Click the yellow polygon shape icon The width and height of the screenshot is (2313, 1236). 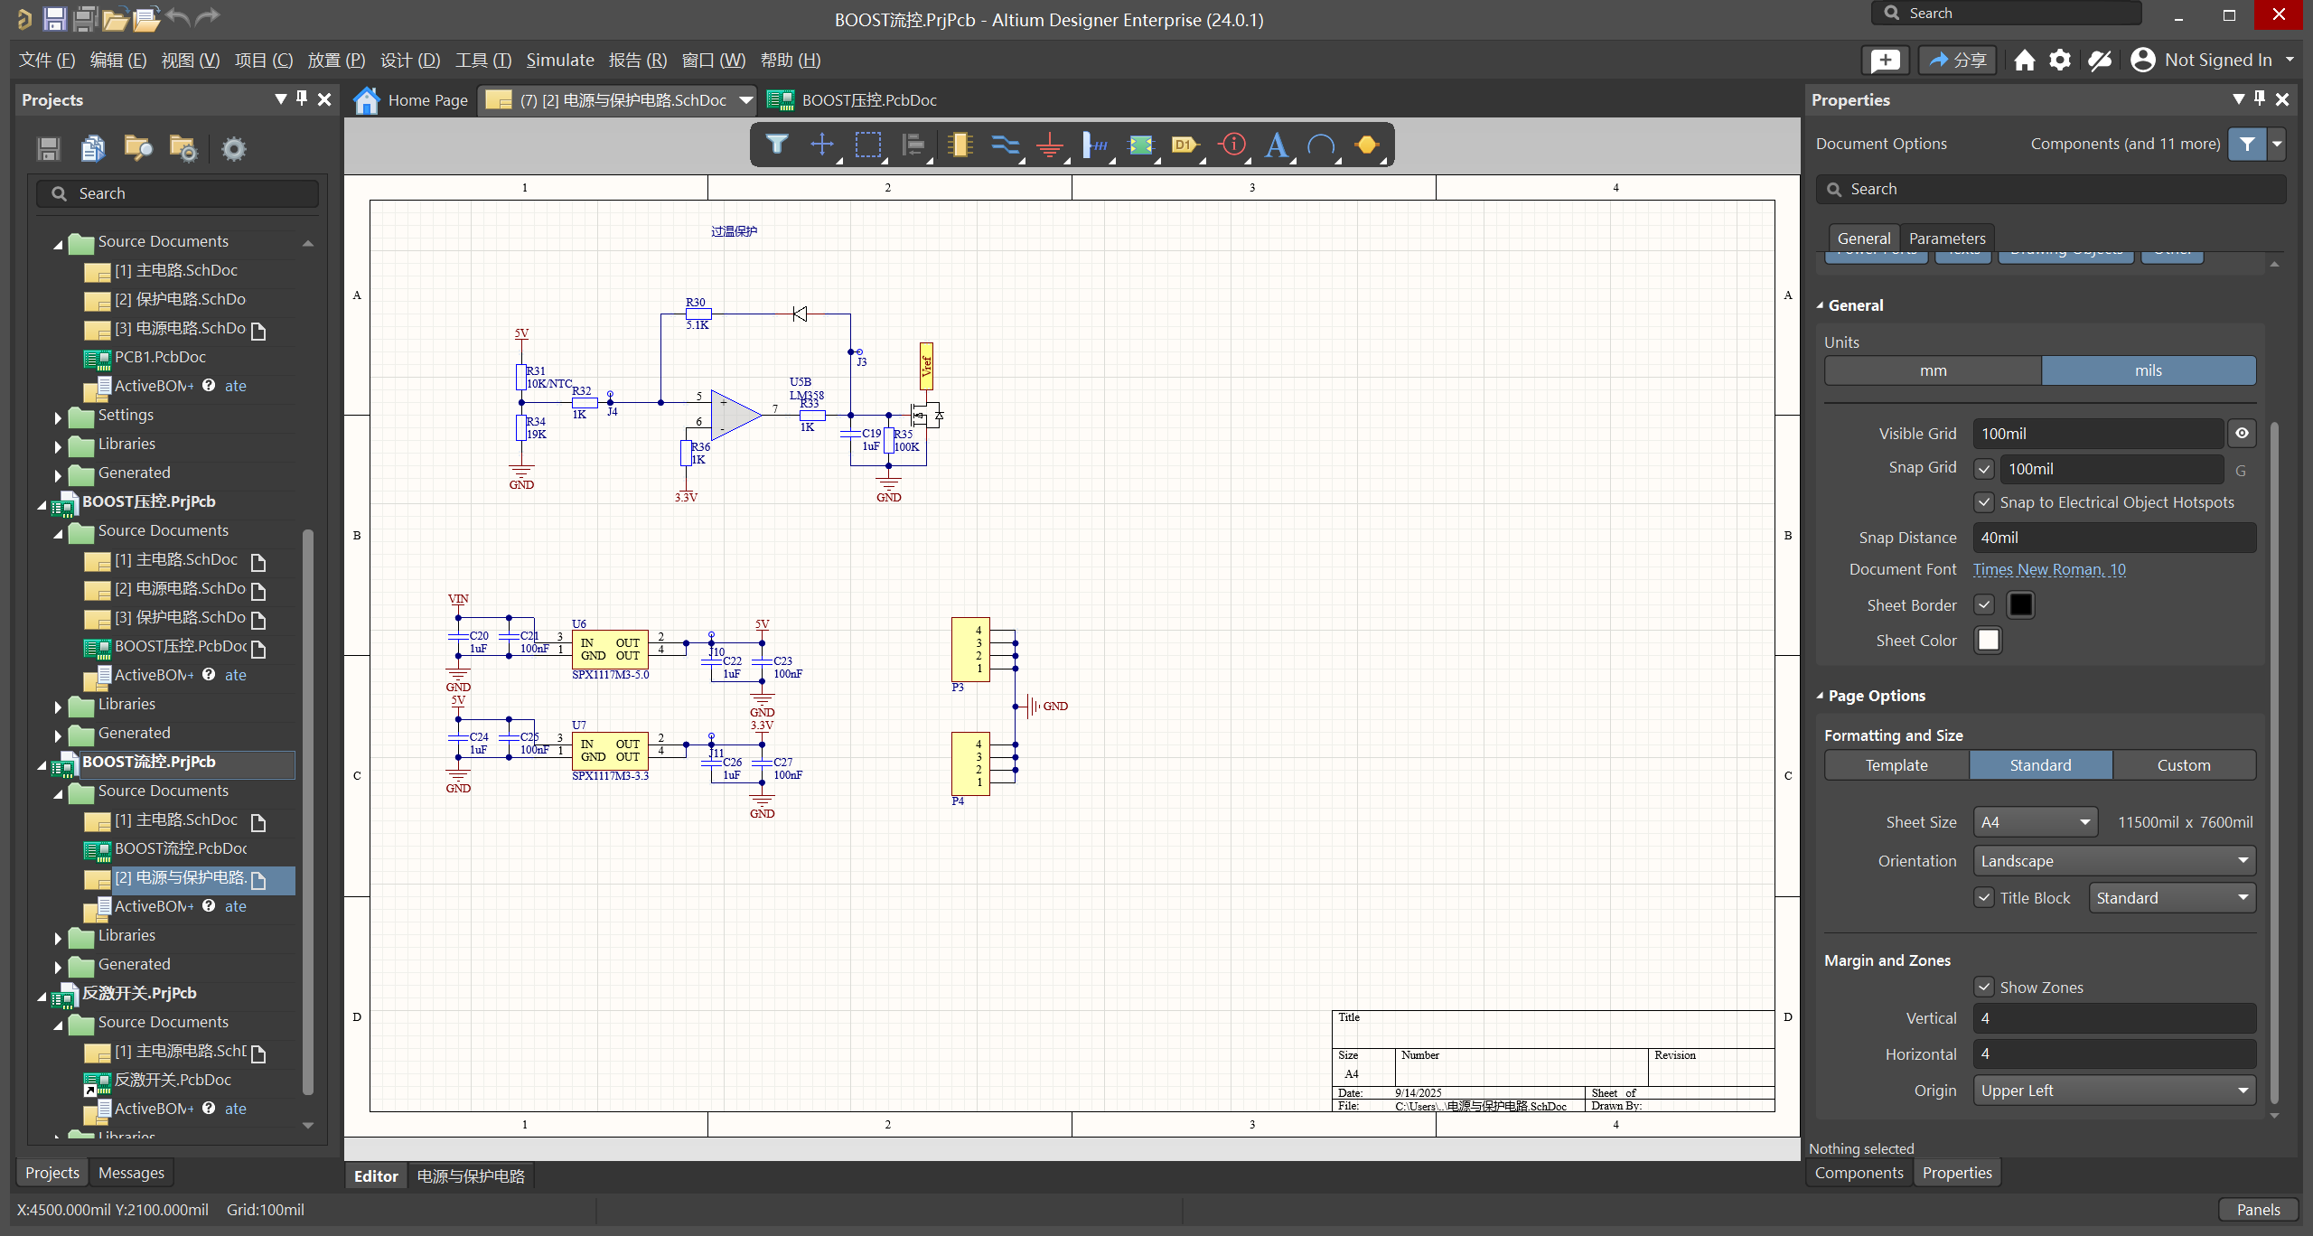click(x=1367, y=145)
